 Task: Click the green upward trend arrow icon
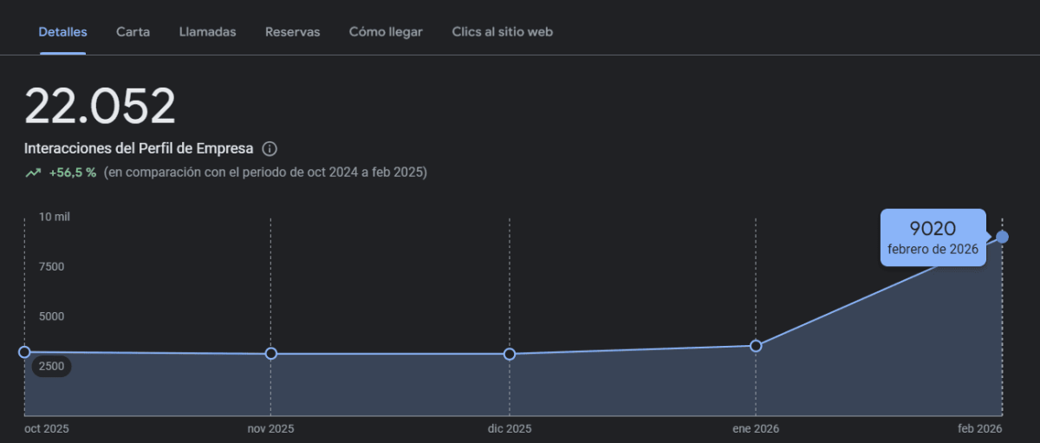(x=33, y=173)
